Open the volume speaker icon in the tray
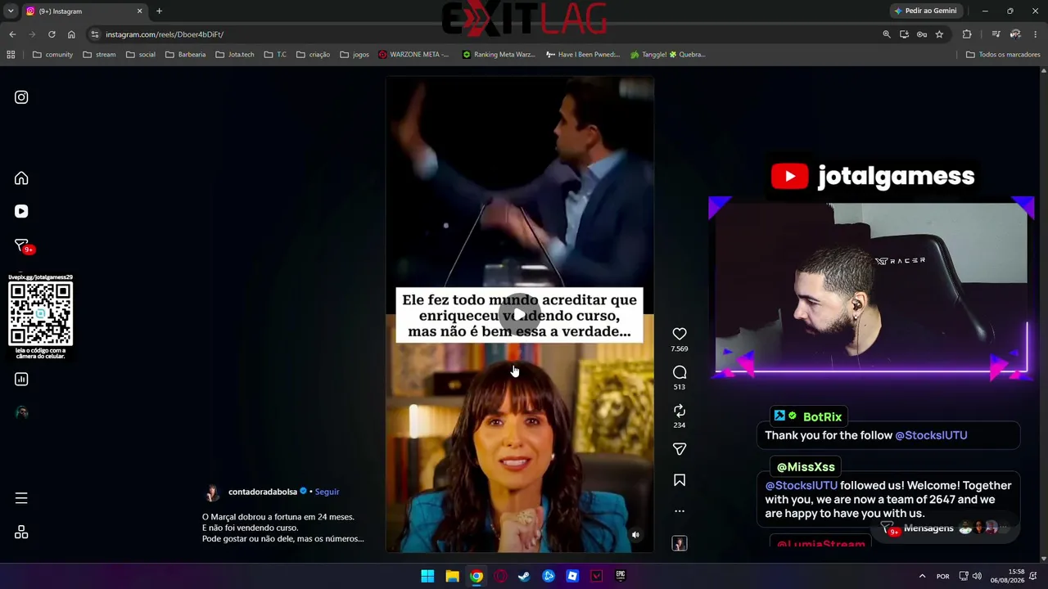This screenshot has height=589, width=1048. [x=977, y=576]
